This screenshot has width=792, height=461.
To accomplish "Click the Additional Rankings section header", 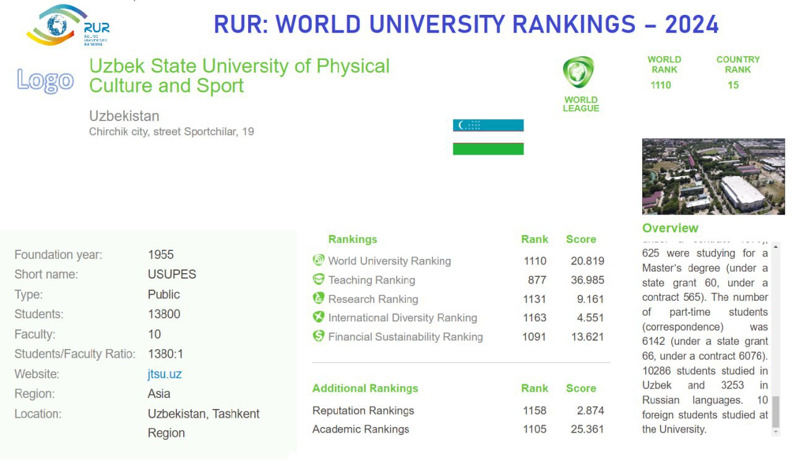I will (365, 388).
